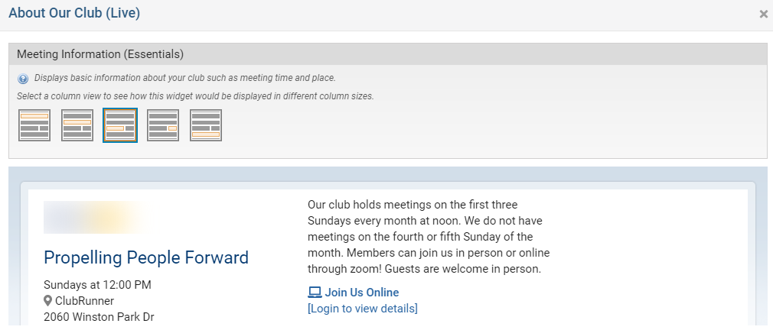Click the Propelling People Forward heading

(146, 257)
